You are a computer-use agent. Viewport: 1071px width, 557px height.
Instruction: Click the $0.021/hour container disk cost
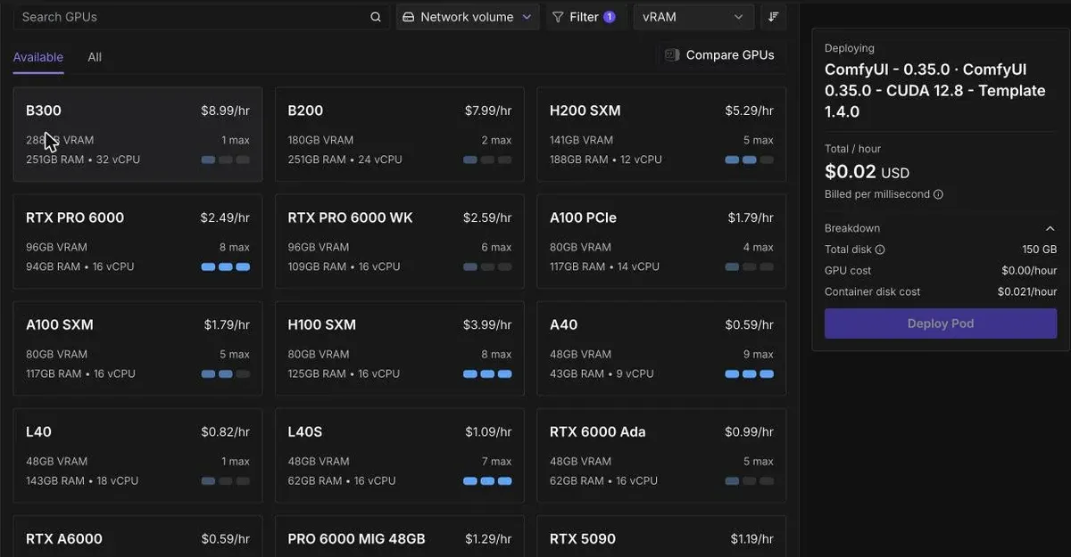(x=1027, y=291)
